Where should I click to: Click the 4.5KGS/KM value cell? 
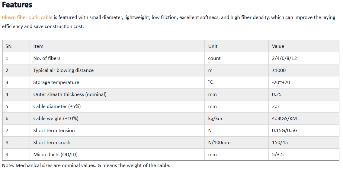(x=304, y=118)
